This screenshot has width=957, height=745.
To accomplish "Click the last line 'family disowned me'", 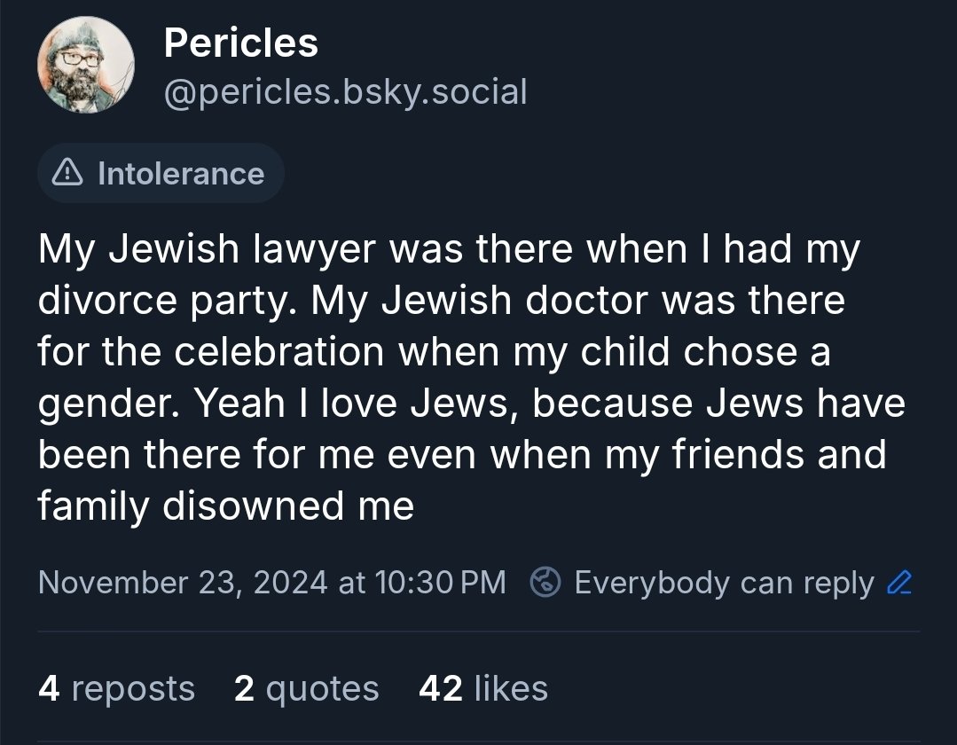I will click(x=226, y=506).
